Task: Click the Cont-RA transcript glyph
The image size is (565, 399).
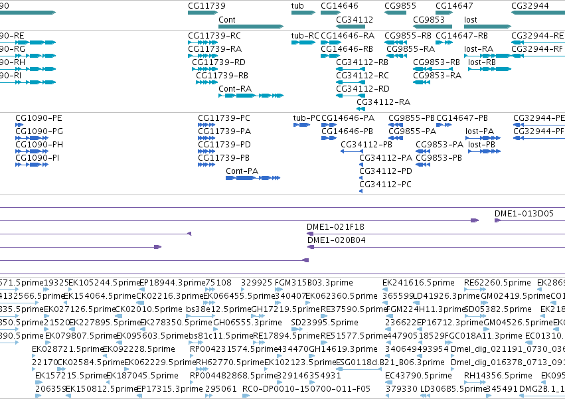Action: tap(251, 96)
